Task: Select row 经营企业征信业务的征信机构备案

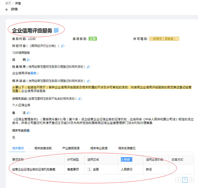Action: 102,169
